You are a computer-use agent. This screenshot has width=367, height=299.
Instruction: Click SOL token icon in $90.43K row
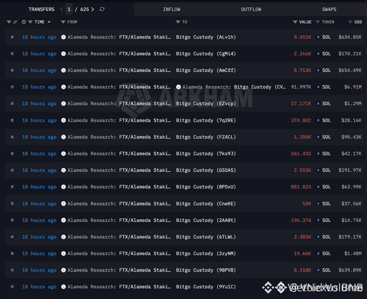pyautogui.click(x=318, y=137)
